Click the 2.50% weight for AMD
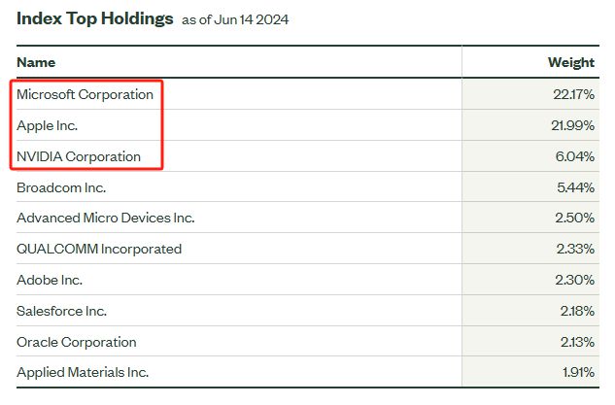This screenshot has height=405, width=615. click(x=574, y=218)
